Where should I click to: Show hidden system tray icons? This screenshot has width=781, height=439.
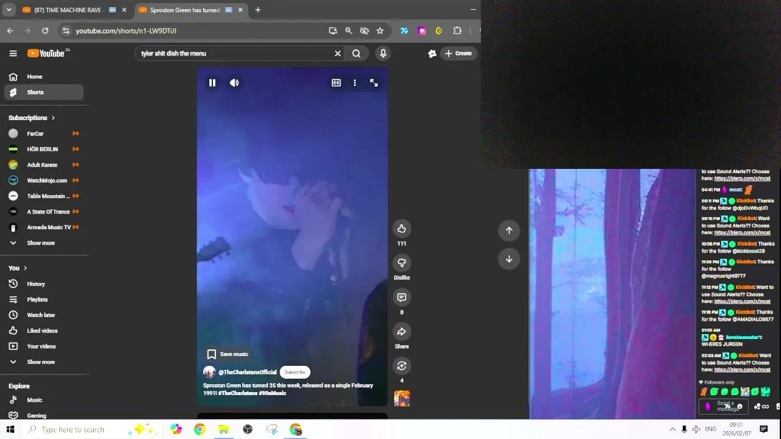(672, 429)
